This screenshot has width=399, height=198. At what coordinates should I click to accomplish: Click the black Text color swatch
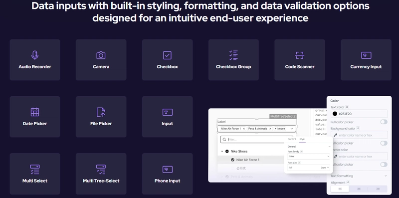pos(335,114)
